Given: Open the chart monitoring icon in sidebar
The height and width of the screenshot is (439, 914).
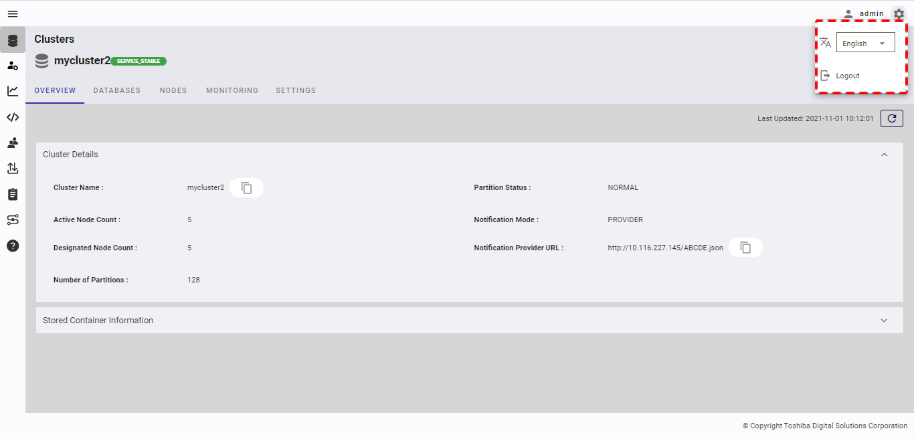Looking at the screenshot, I should pos(13,91).
